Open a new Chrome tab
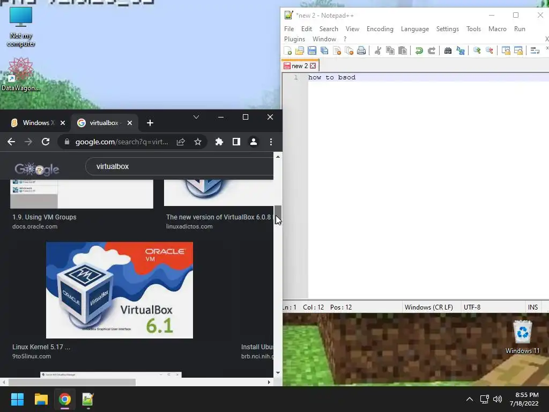This screenshot has width=549, height=412. click(x=150, y=123)
